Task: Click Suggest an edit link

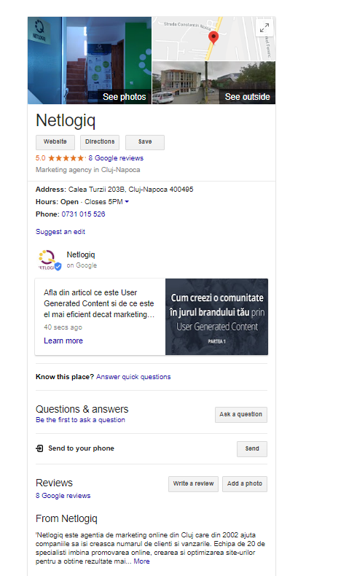Action: [x=60, y=232]
